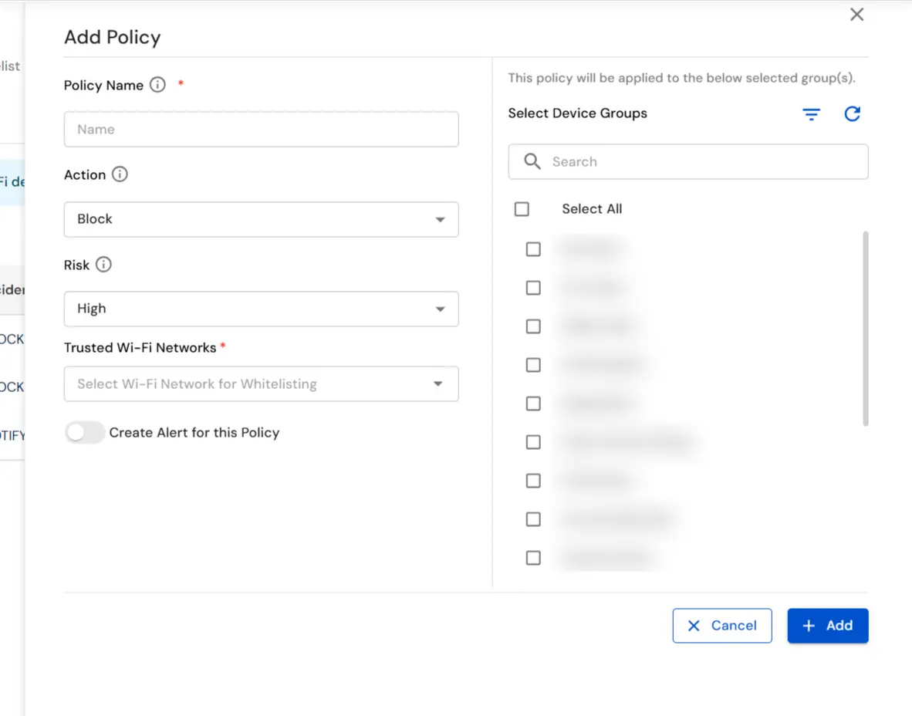Click the plus icon on the Add button

coord(808,626)
